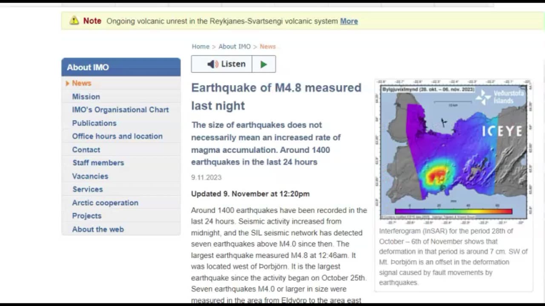Open the More link in the volcanic unrest note
The height and width of the screenshot is (306, 545).
(349, 21)
